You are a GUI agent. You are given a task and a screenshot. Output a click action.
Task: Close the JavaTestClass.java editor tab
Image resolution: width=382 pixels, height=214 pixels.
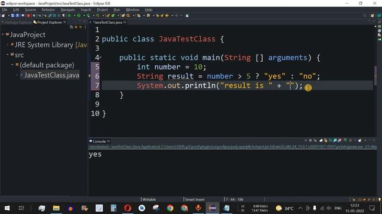(125, 22)
